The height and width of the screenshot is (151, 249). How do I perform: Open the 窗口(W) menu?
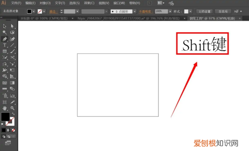click(119, 3)
